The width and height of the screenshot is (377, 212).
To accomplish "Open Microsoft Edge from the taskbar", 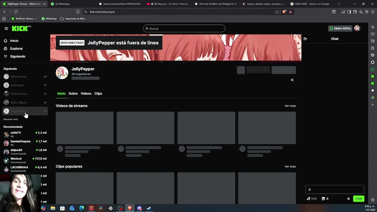I will [82, 208].
